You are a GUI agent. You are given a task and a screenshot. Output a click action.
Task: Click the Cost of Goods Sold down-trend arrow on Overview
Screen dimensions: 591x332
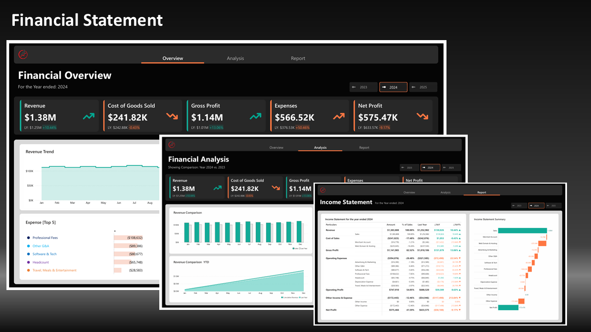pyautogui.click(x=172, y=117)
